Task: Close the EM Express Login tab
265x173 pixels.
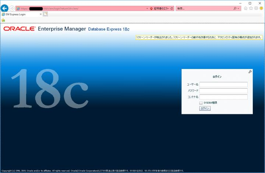Action: (x=40, y=14)
